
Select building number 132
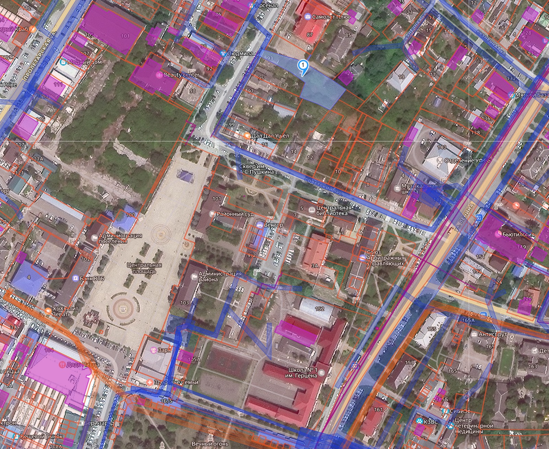tap(511, 78)
